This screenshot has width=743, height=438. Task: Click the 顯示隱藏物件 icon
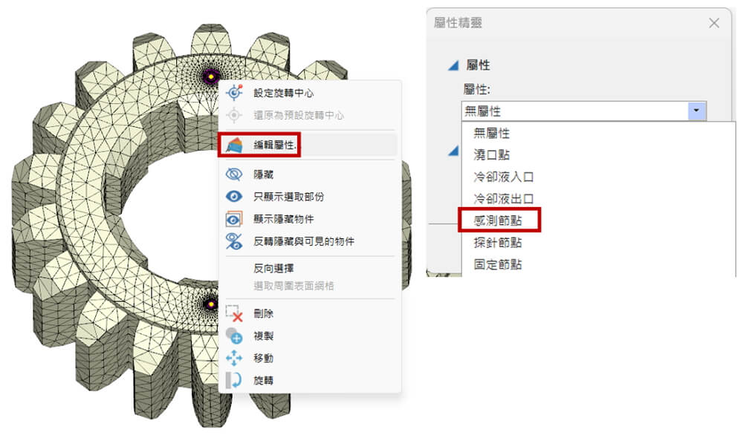234,219
